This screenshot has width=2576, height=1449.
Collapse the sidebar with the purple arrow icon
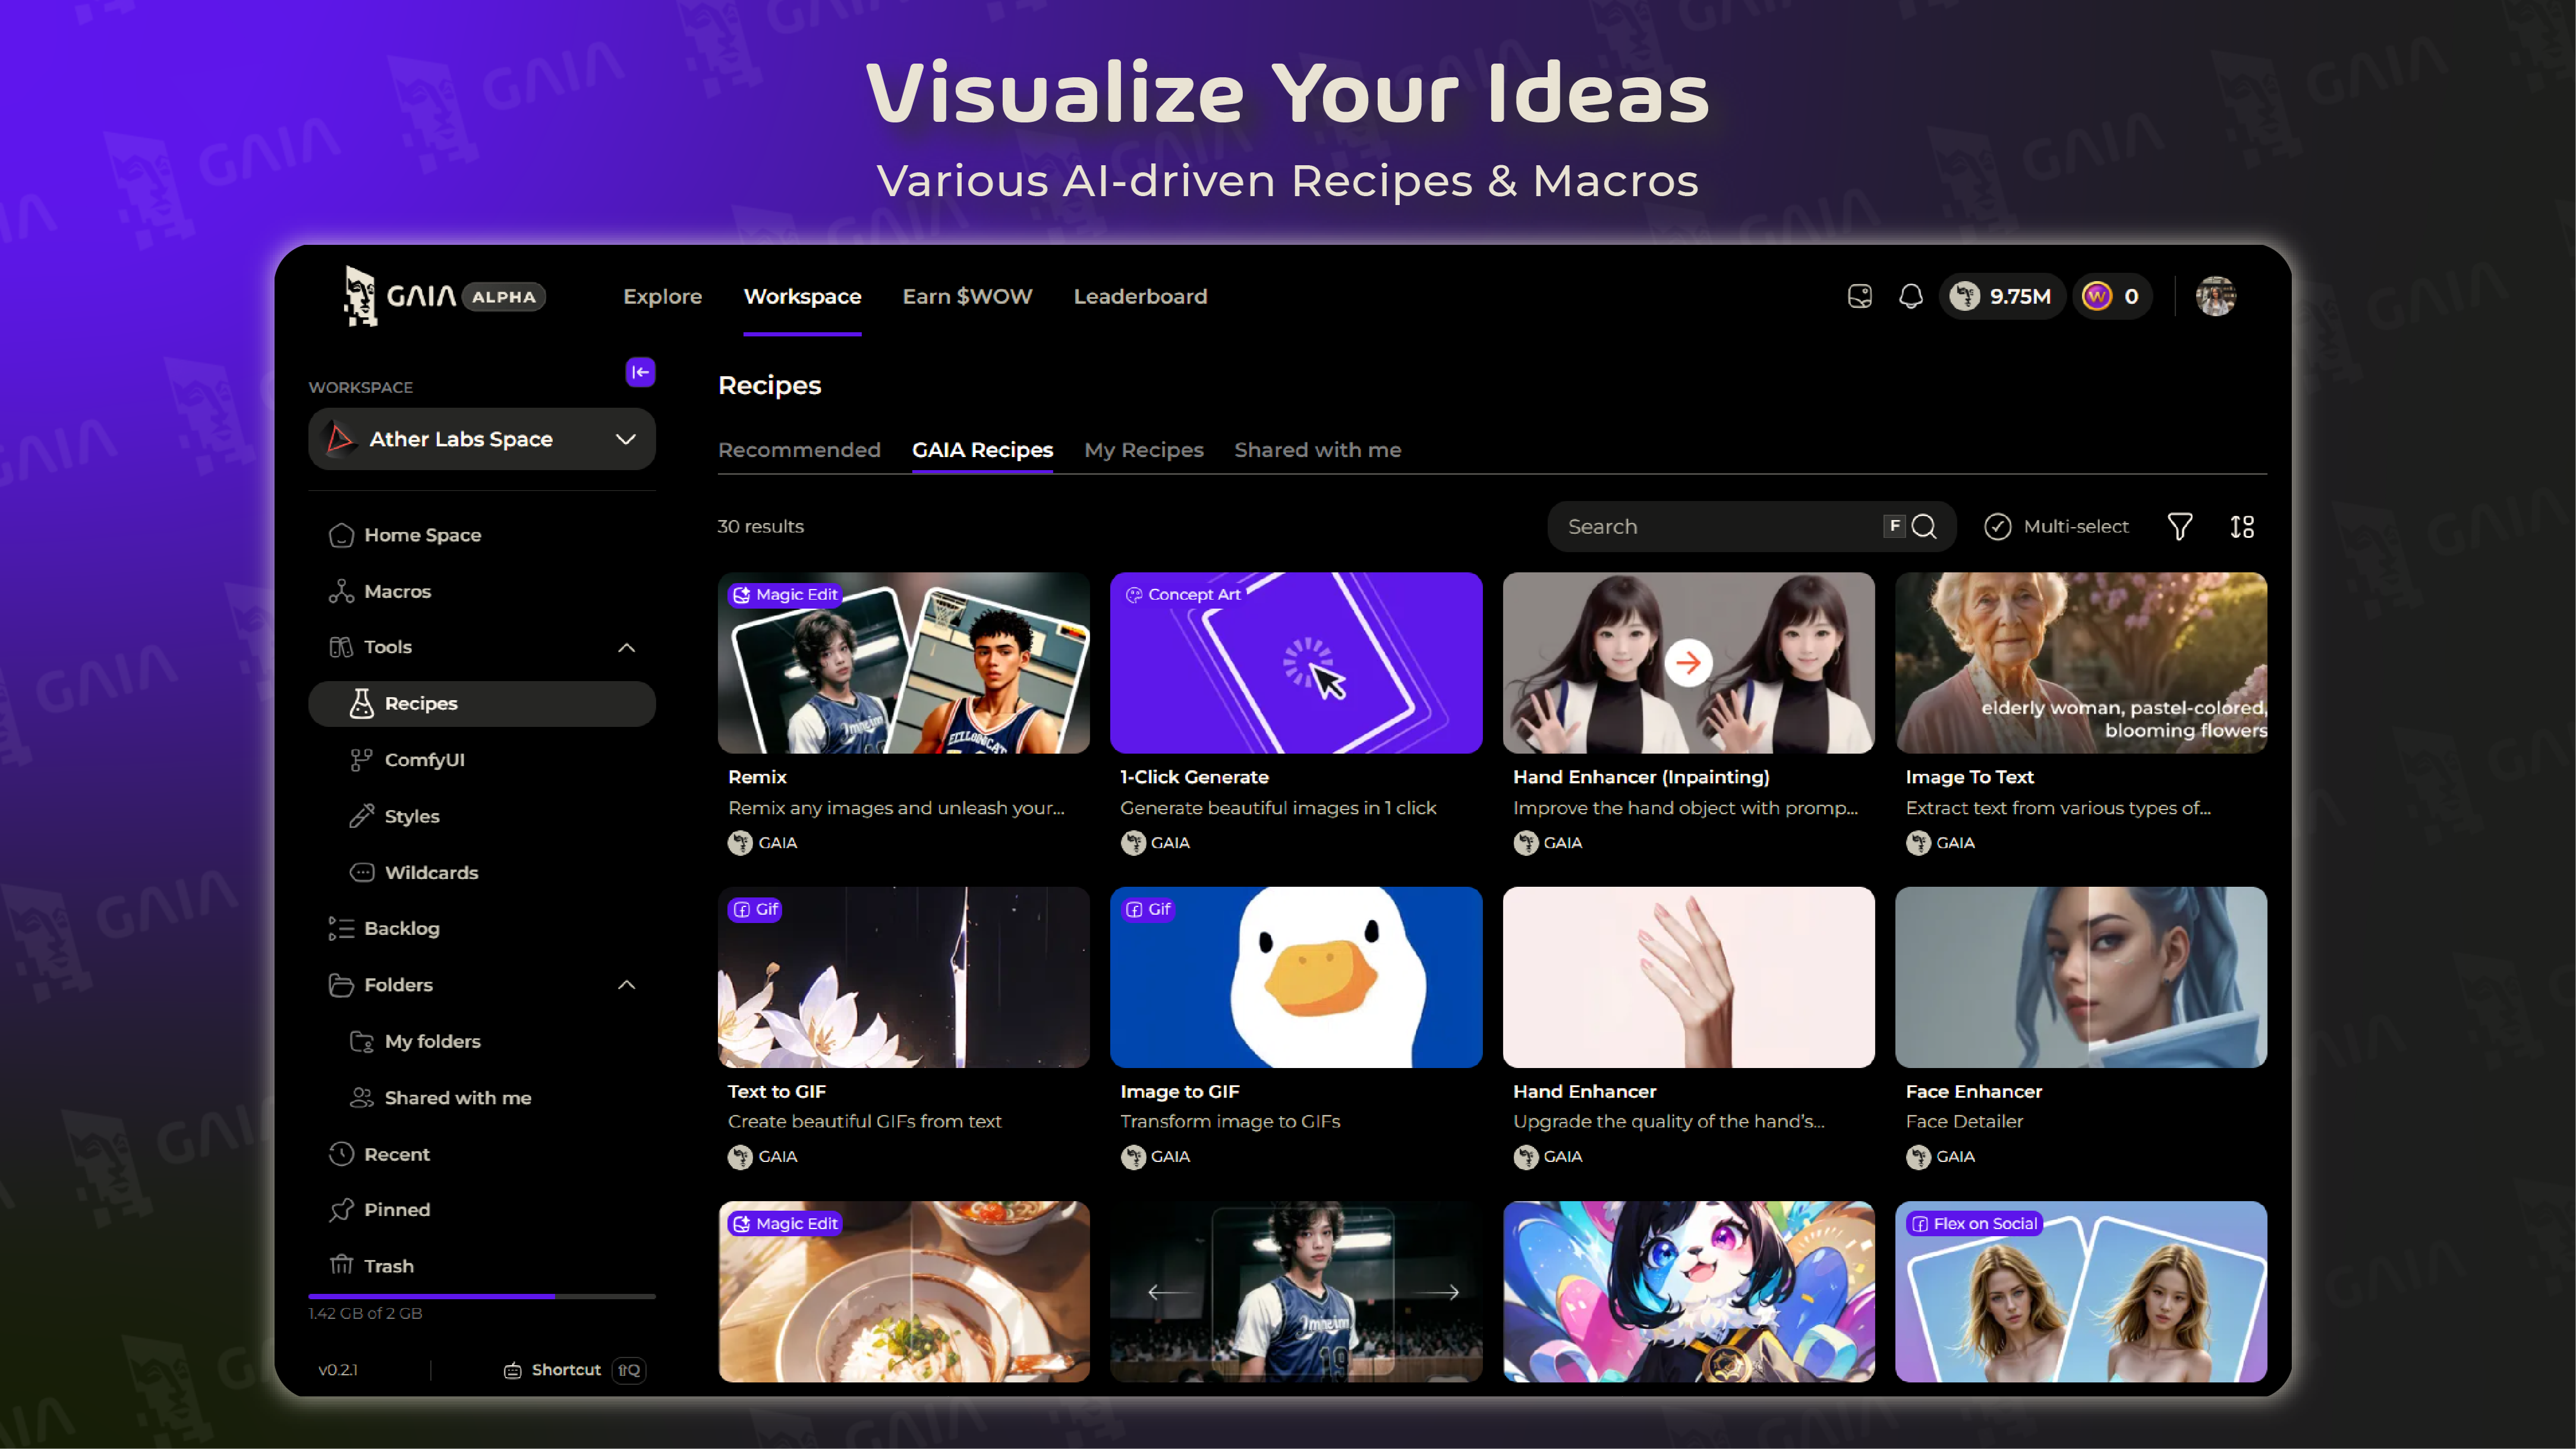pos(640,372)
